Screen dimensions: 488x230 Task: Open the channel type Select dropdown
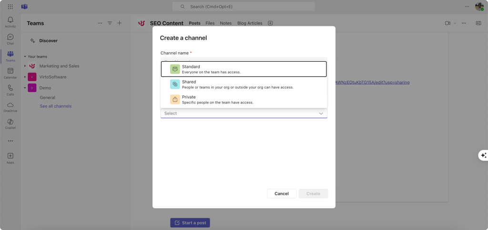(244, 113)
